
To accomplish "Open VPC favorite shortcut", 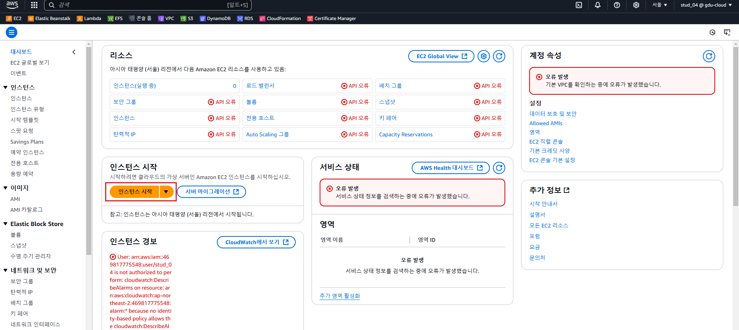I will (166, 18).
